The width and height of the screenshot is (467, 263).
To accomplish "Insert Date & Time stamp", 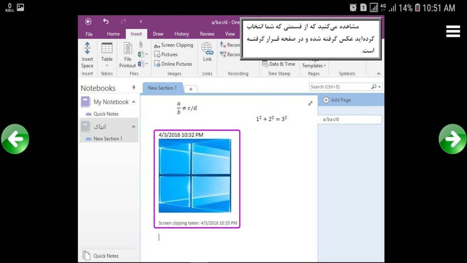I will pyautogui.click(x=279, y=64).
